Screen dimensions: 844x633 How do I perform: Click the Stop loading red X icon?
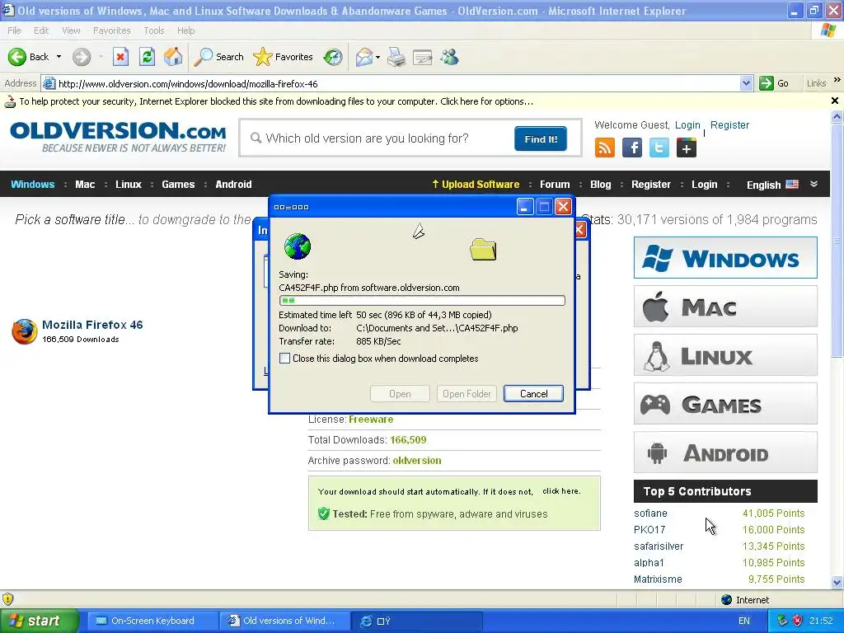(x=120, y=57)
